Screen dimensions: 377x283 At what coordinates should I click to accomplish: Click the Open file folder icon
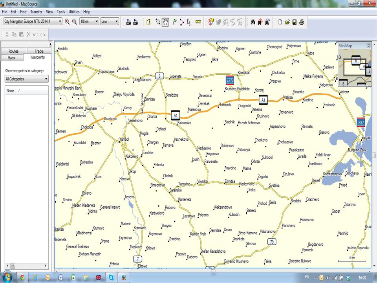click(287, 22)
